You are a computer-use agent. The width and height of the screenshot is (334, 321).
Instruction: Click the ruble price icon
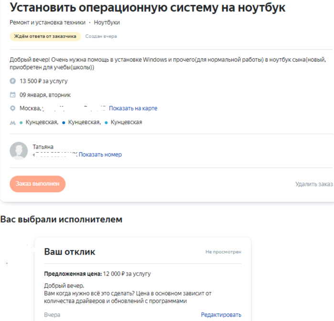13,81
